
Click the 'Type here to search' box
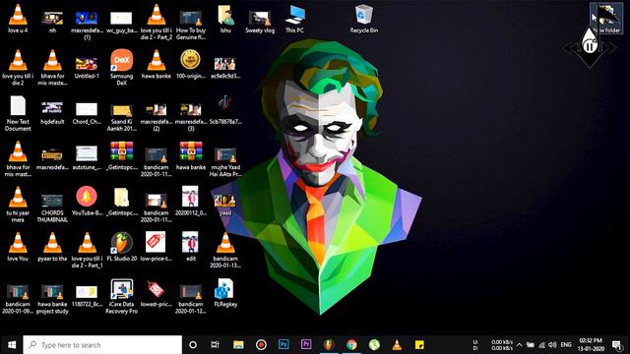coord(102,345)
